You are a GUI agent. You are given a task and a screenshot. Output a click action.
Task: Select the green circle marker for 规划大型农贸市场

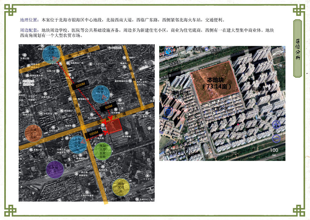[x=102, y=151]
